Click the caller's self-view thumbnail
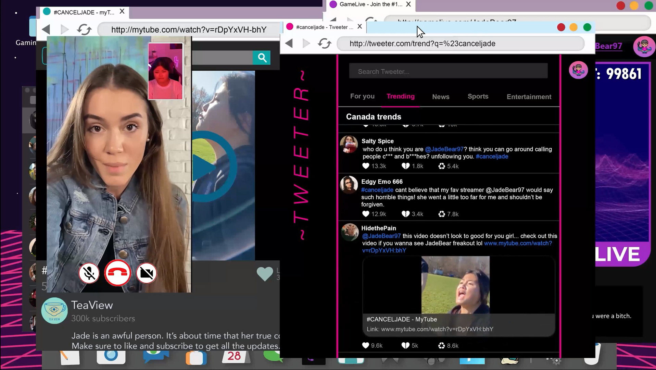 165,71
